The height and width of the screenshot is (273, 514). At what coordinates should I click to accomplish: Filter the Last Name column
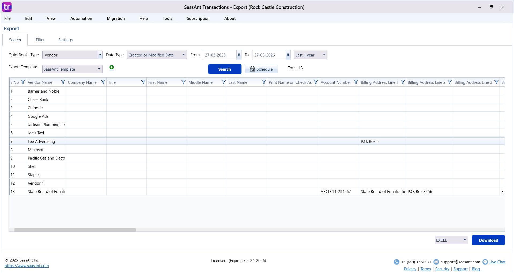(264, 82)
